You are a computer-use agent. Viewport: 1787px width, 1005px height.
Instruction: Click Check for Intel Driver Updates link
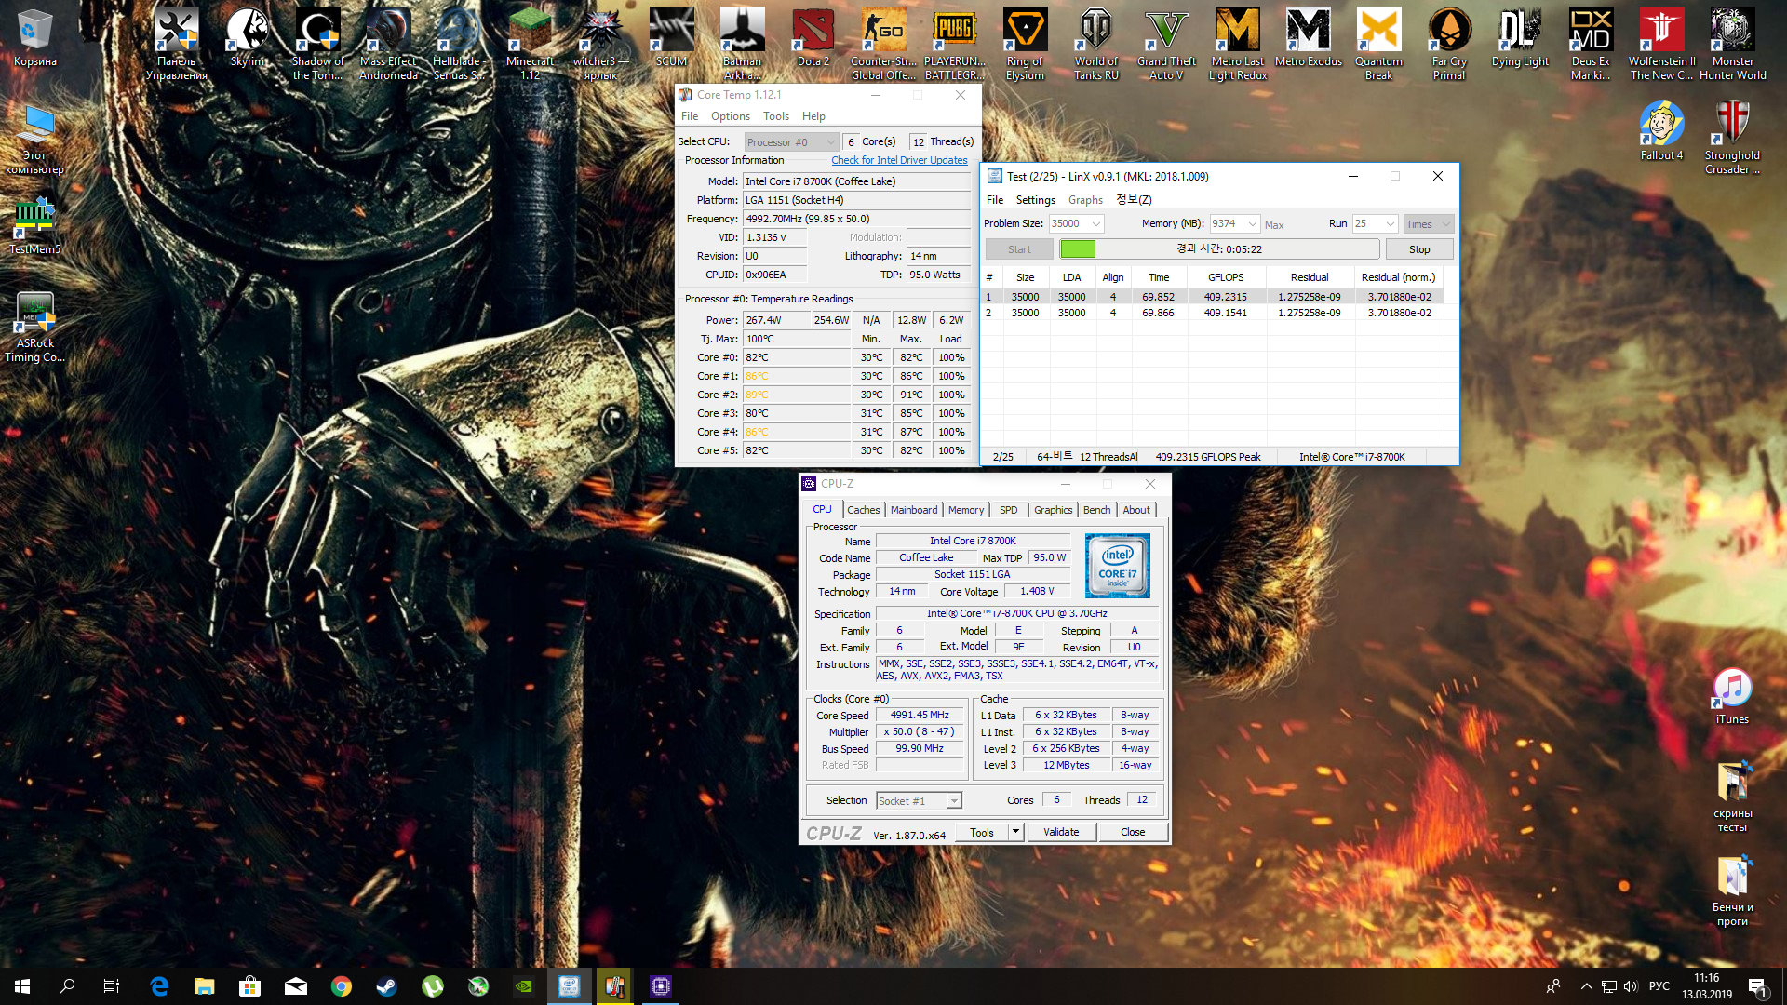(x=899, y=160)
